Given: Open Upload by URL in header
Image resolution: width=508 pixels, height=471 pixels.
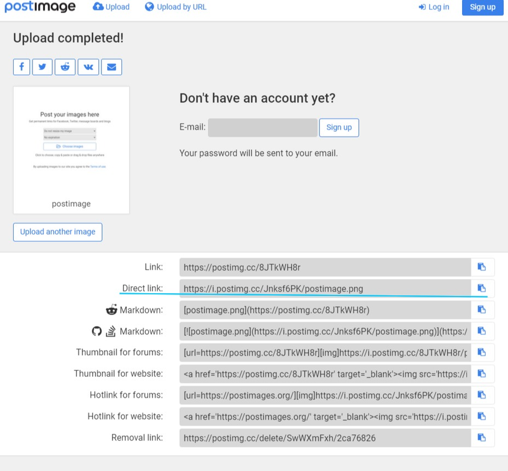Looking at the screenshot, I should pyautogui.click(x=176, y=7).
